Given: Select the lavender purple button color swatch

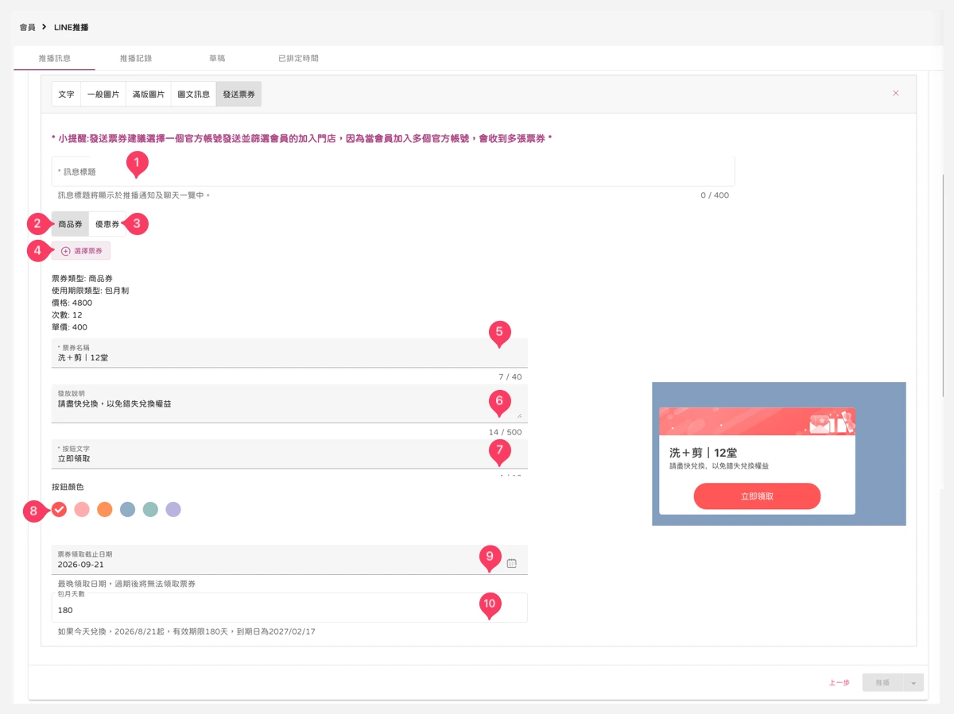Looking at the screenshot, I should click(173, 509).
